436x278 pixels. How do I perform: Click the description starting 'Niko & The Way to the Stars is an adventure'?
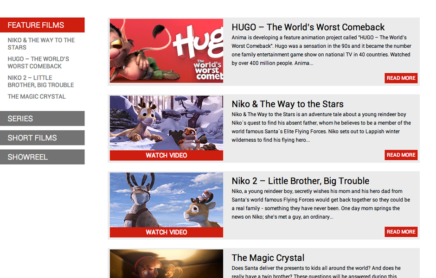pos(321,127)
